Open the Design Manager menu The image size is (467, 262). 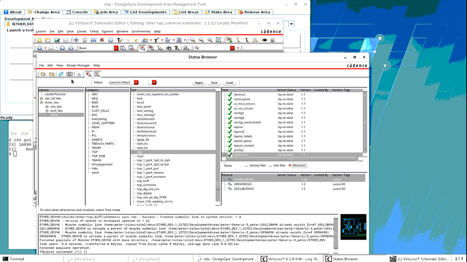[78, 65]
